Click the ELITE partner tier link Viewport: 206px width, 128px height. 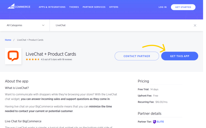pos(160,122)
